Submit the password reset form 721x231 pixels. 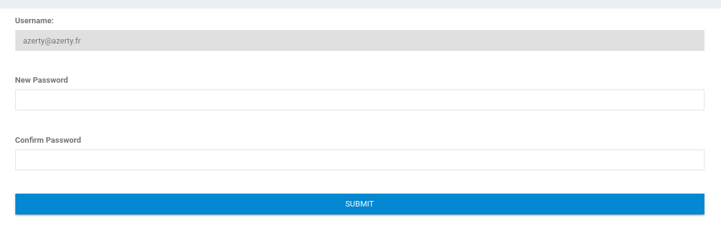click(x=360, y=204)
